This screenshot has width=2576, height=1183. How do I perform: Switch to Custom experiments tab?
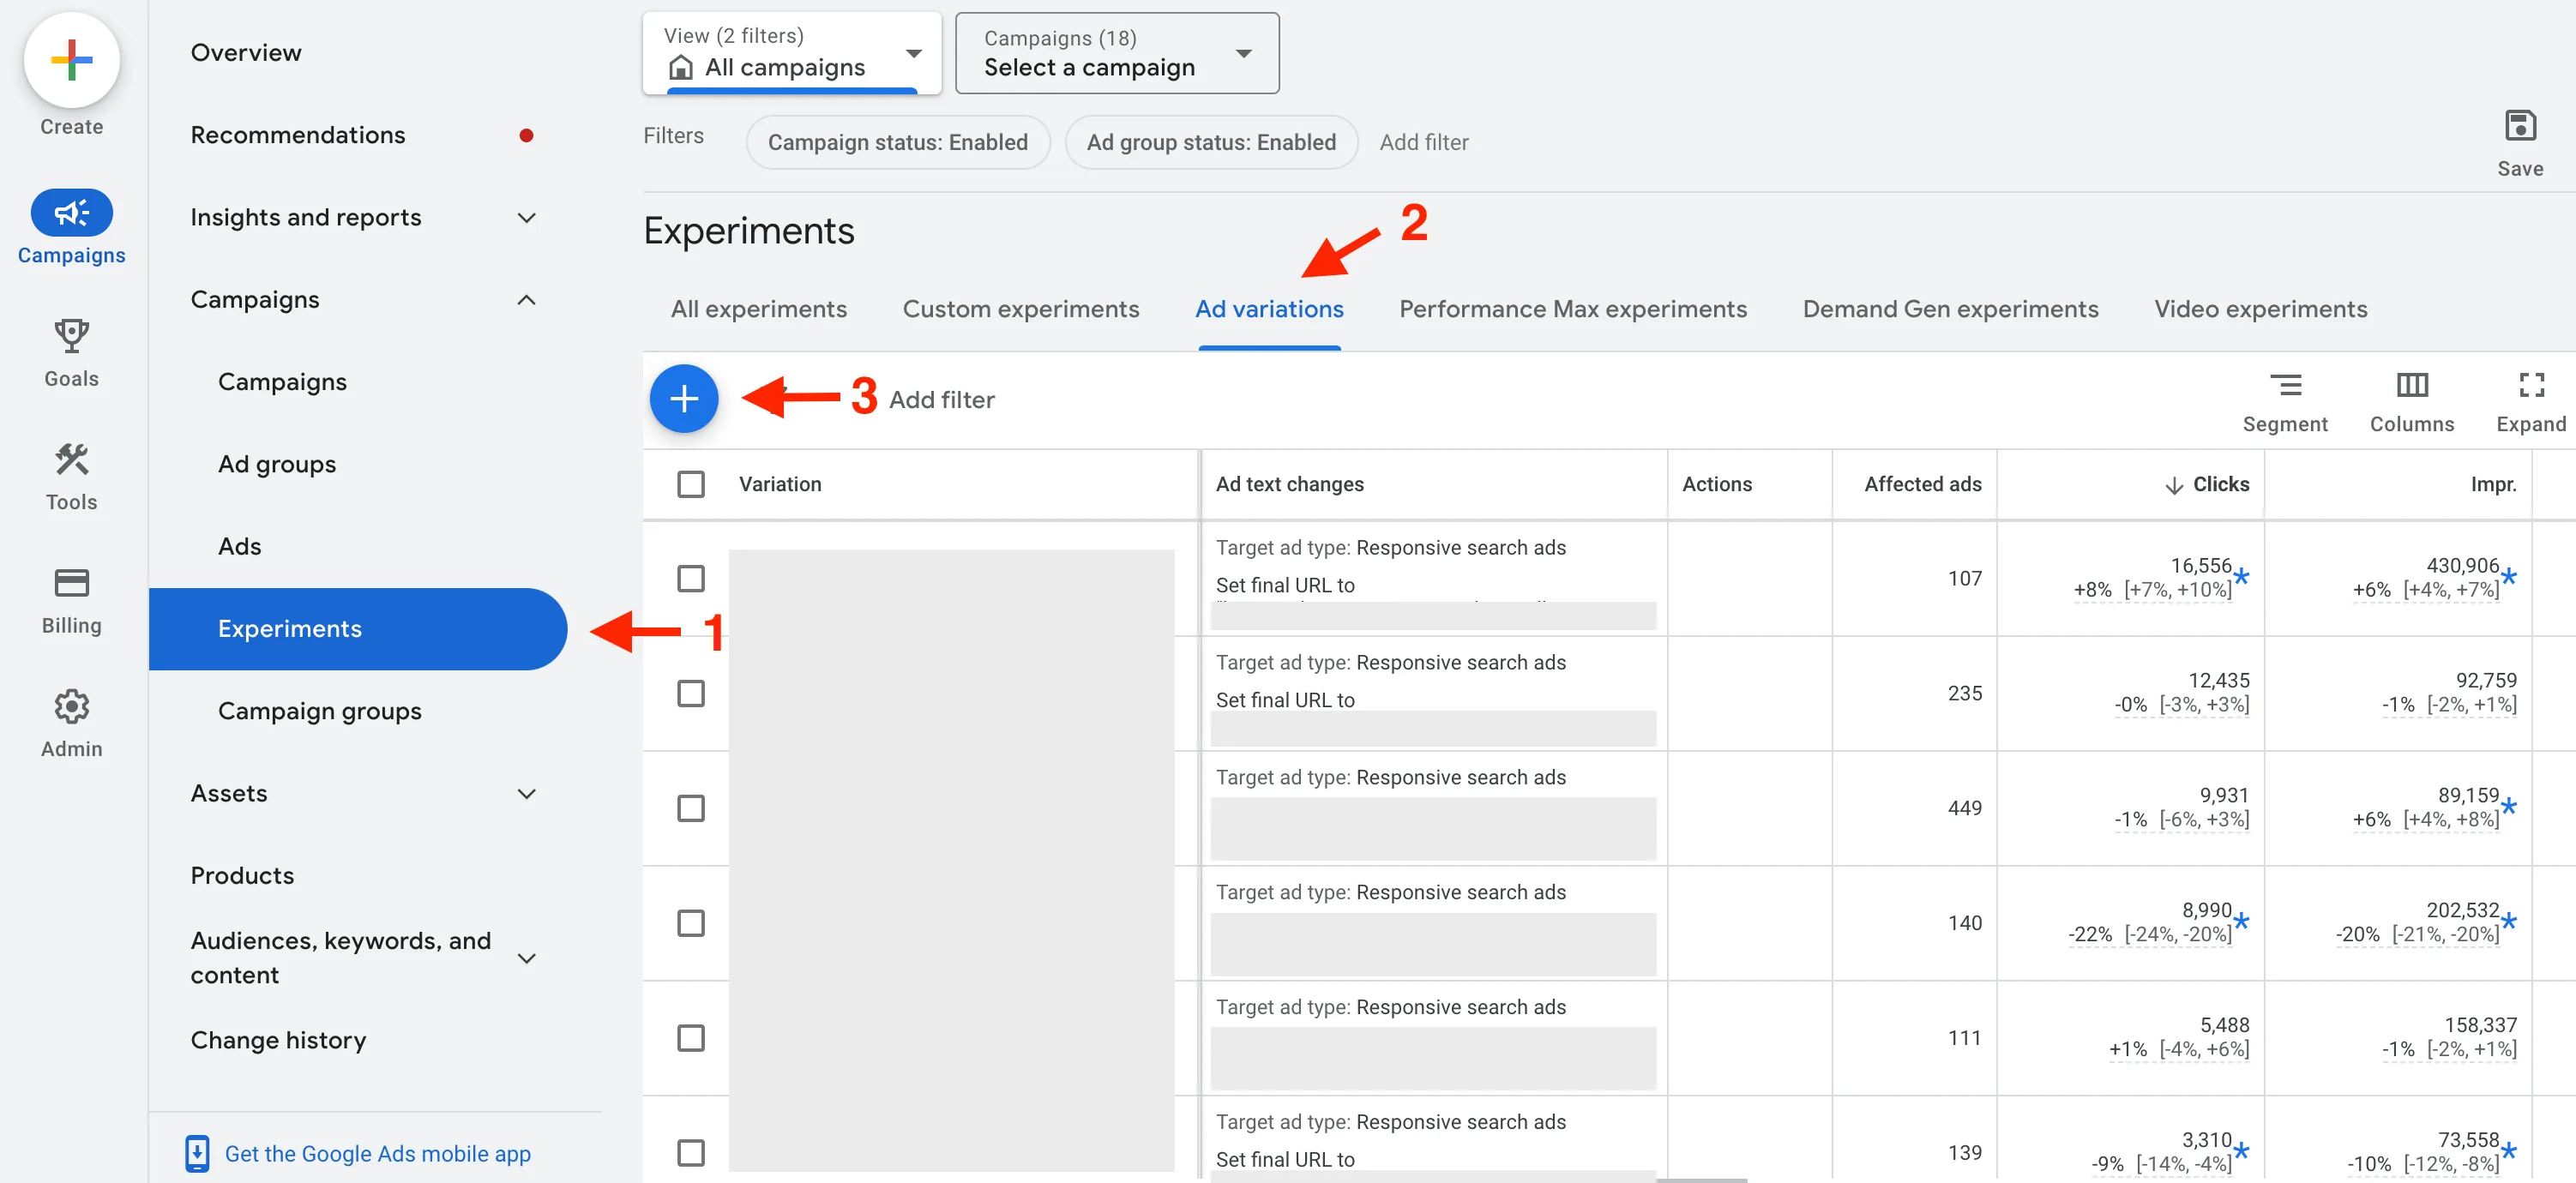point(1020,309)
